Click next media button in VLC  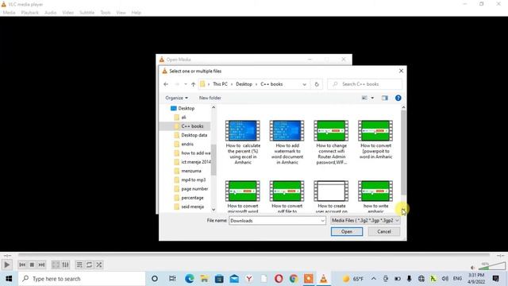[x=41, y=265]
